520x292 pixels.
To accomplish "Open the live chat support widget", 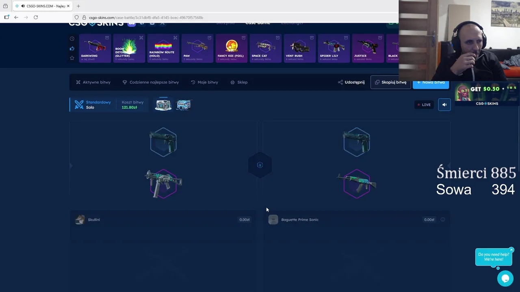I will tap(505, 279).
